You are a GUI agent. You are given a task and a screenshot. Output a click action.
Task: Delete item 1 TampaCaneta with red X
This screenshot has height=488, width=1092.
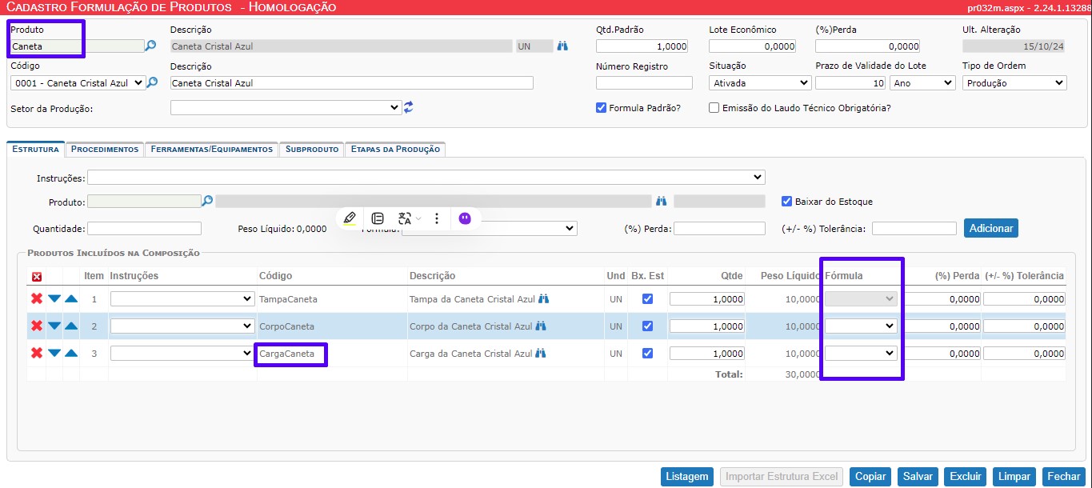[x=36, y=298]
